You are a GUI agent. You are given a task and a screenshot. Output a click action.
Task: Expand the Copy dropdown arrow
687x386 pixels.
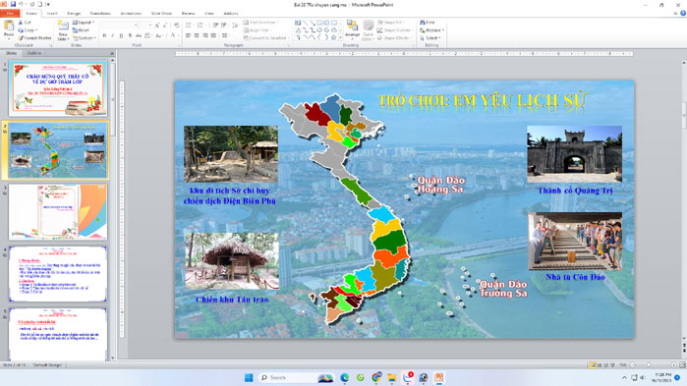coord(36,30)
